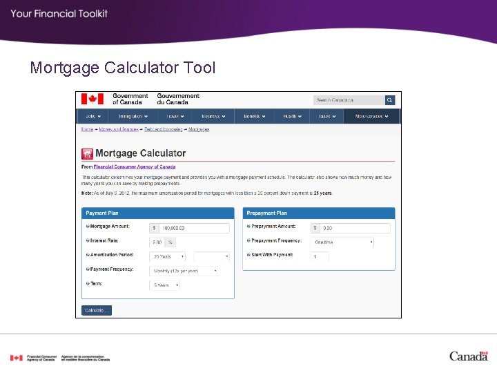Open the Jobs menu
Image resolution: width=497 pixels, height=373 pixels.
pos(93,117)
